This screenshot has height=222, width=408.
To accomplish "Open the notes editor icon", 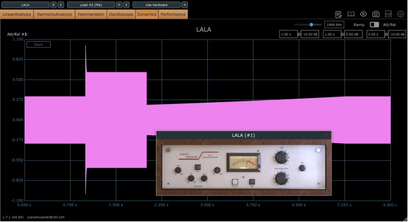I will coord(339,14).
